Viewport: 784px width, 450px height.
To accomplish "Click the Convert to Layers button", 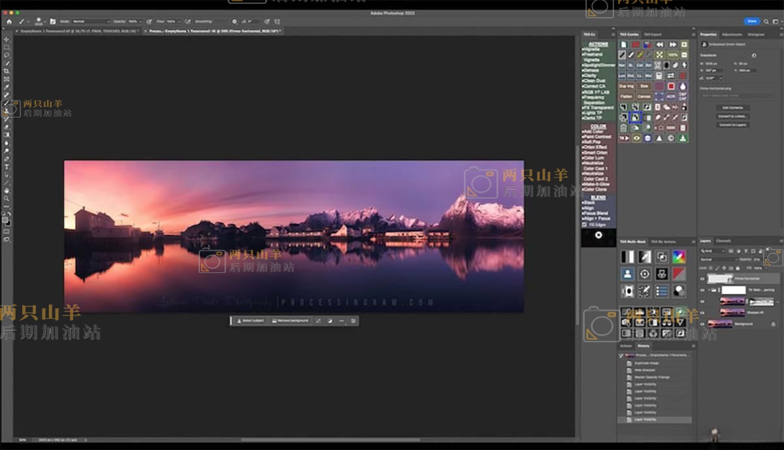I will (x=732, y=124).
